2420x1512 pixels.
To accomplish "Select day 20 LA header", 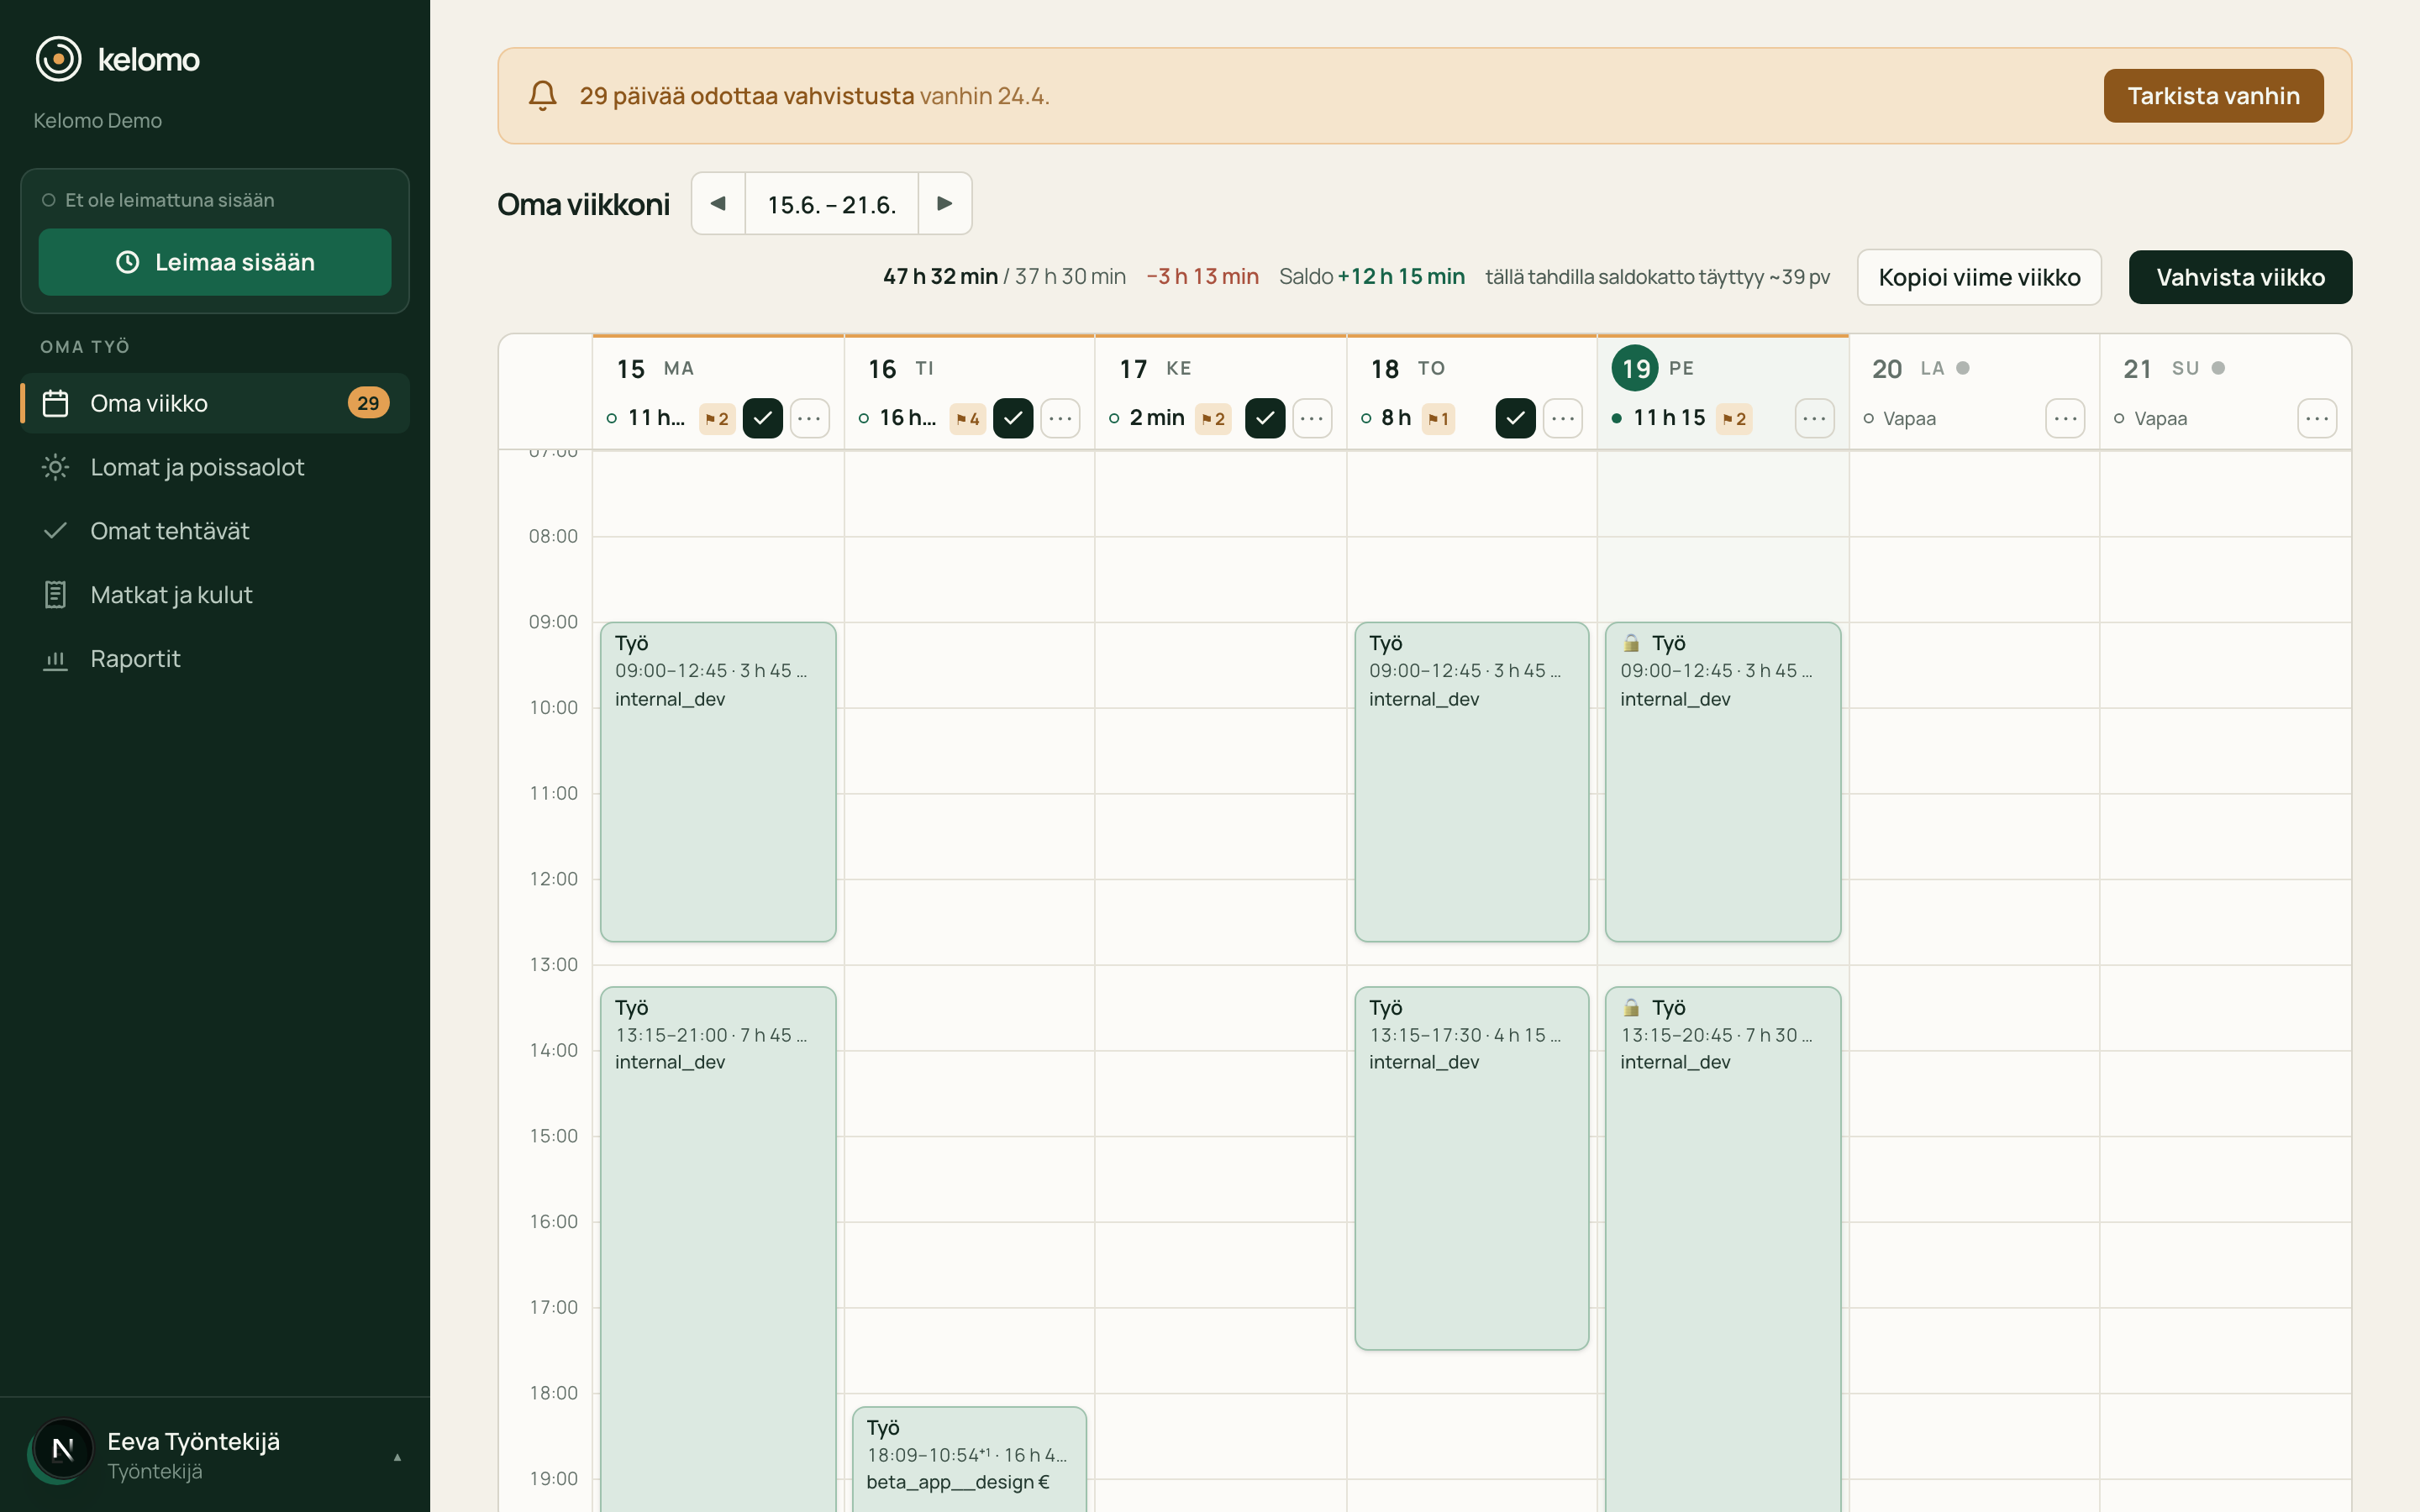I will [x=1920, y=368].
